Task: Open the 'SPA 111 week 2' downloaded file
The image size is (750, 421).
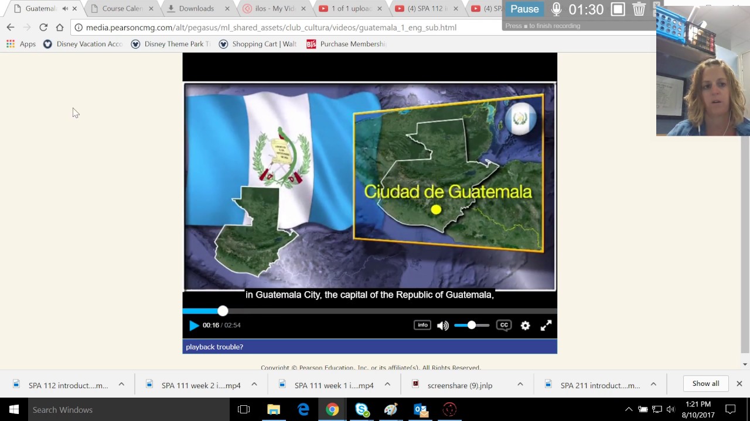Action: pyautogui.click(x=194, y=385)
